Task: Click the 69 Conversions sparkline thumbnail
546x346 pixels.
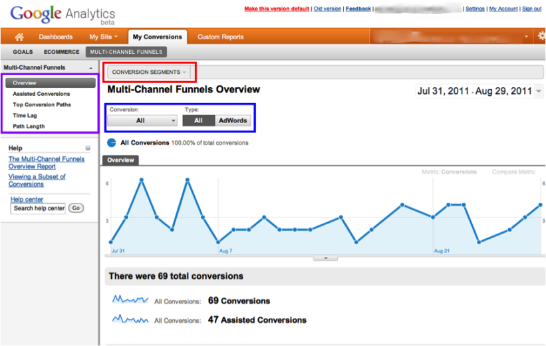Action: coord(130,299)
